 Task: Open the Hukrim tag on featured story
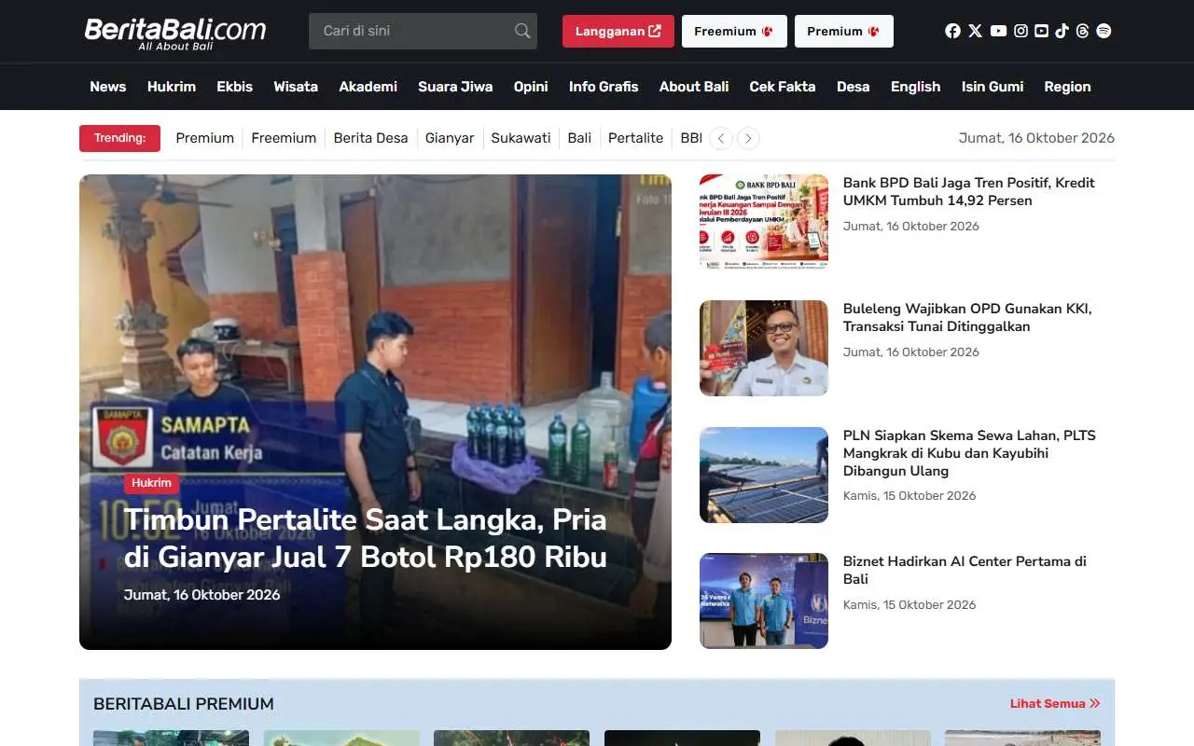pyautogui.click(x=151, y=483)
